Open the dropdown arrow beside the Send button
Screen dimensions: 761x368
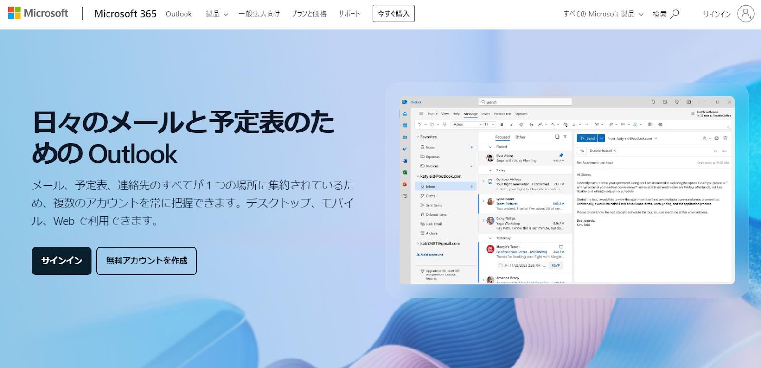[x=601, y=138]
